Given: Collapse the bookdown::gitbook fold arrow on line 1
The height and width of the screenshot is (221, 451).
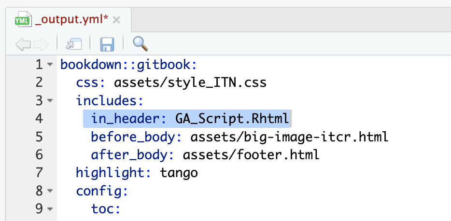Looking at the screenshot, I should click(x=50, y=65).
